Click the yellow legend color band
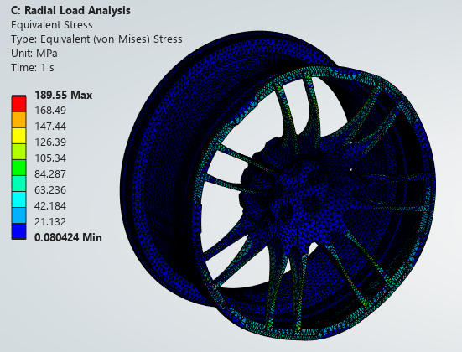The image size is (462, 352). [18, 136]
